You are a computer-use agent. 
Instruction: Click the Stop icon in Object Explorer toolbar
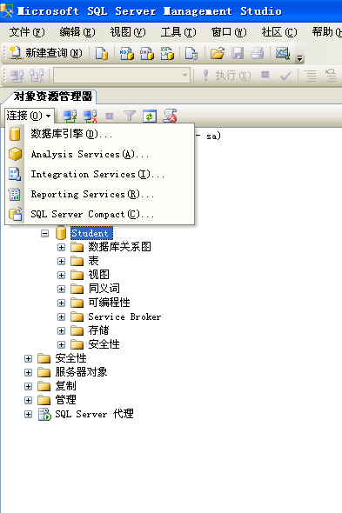point(110,117)
